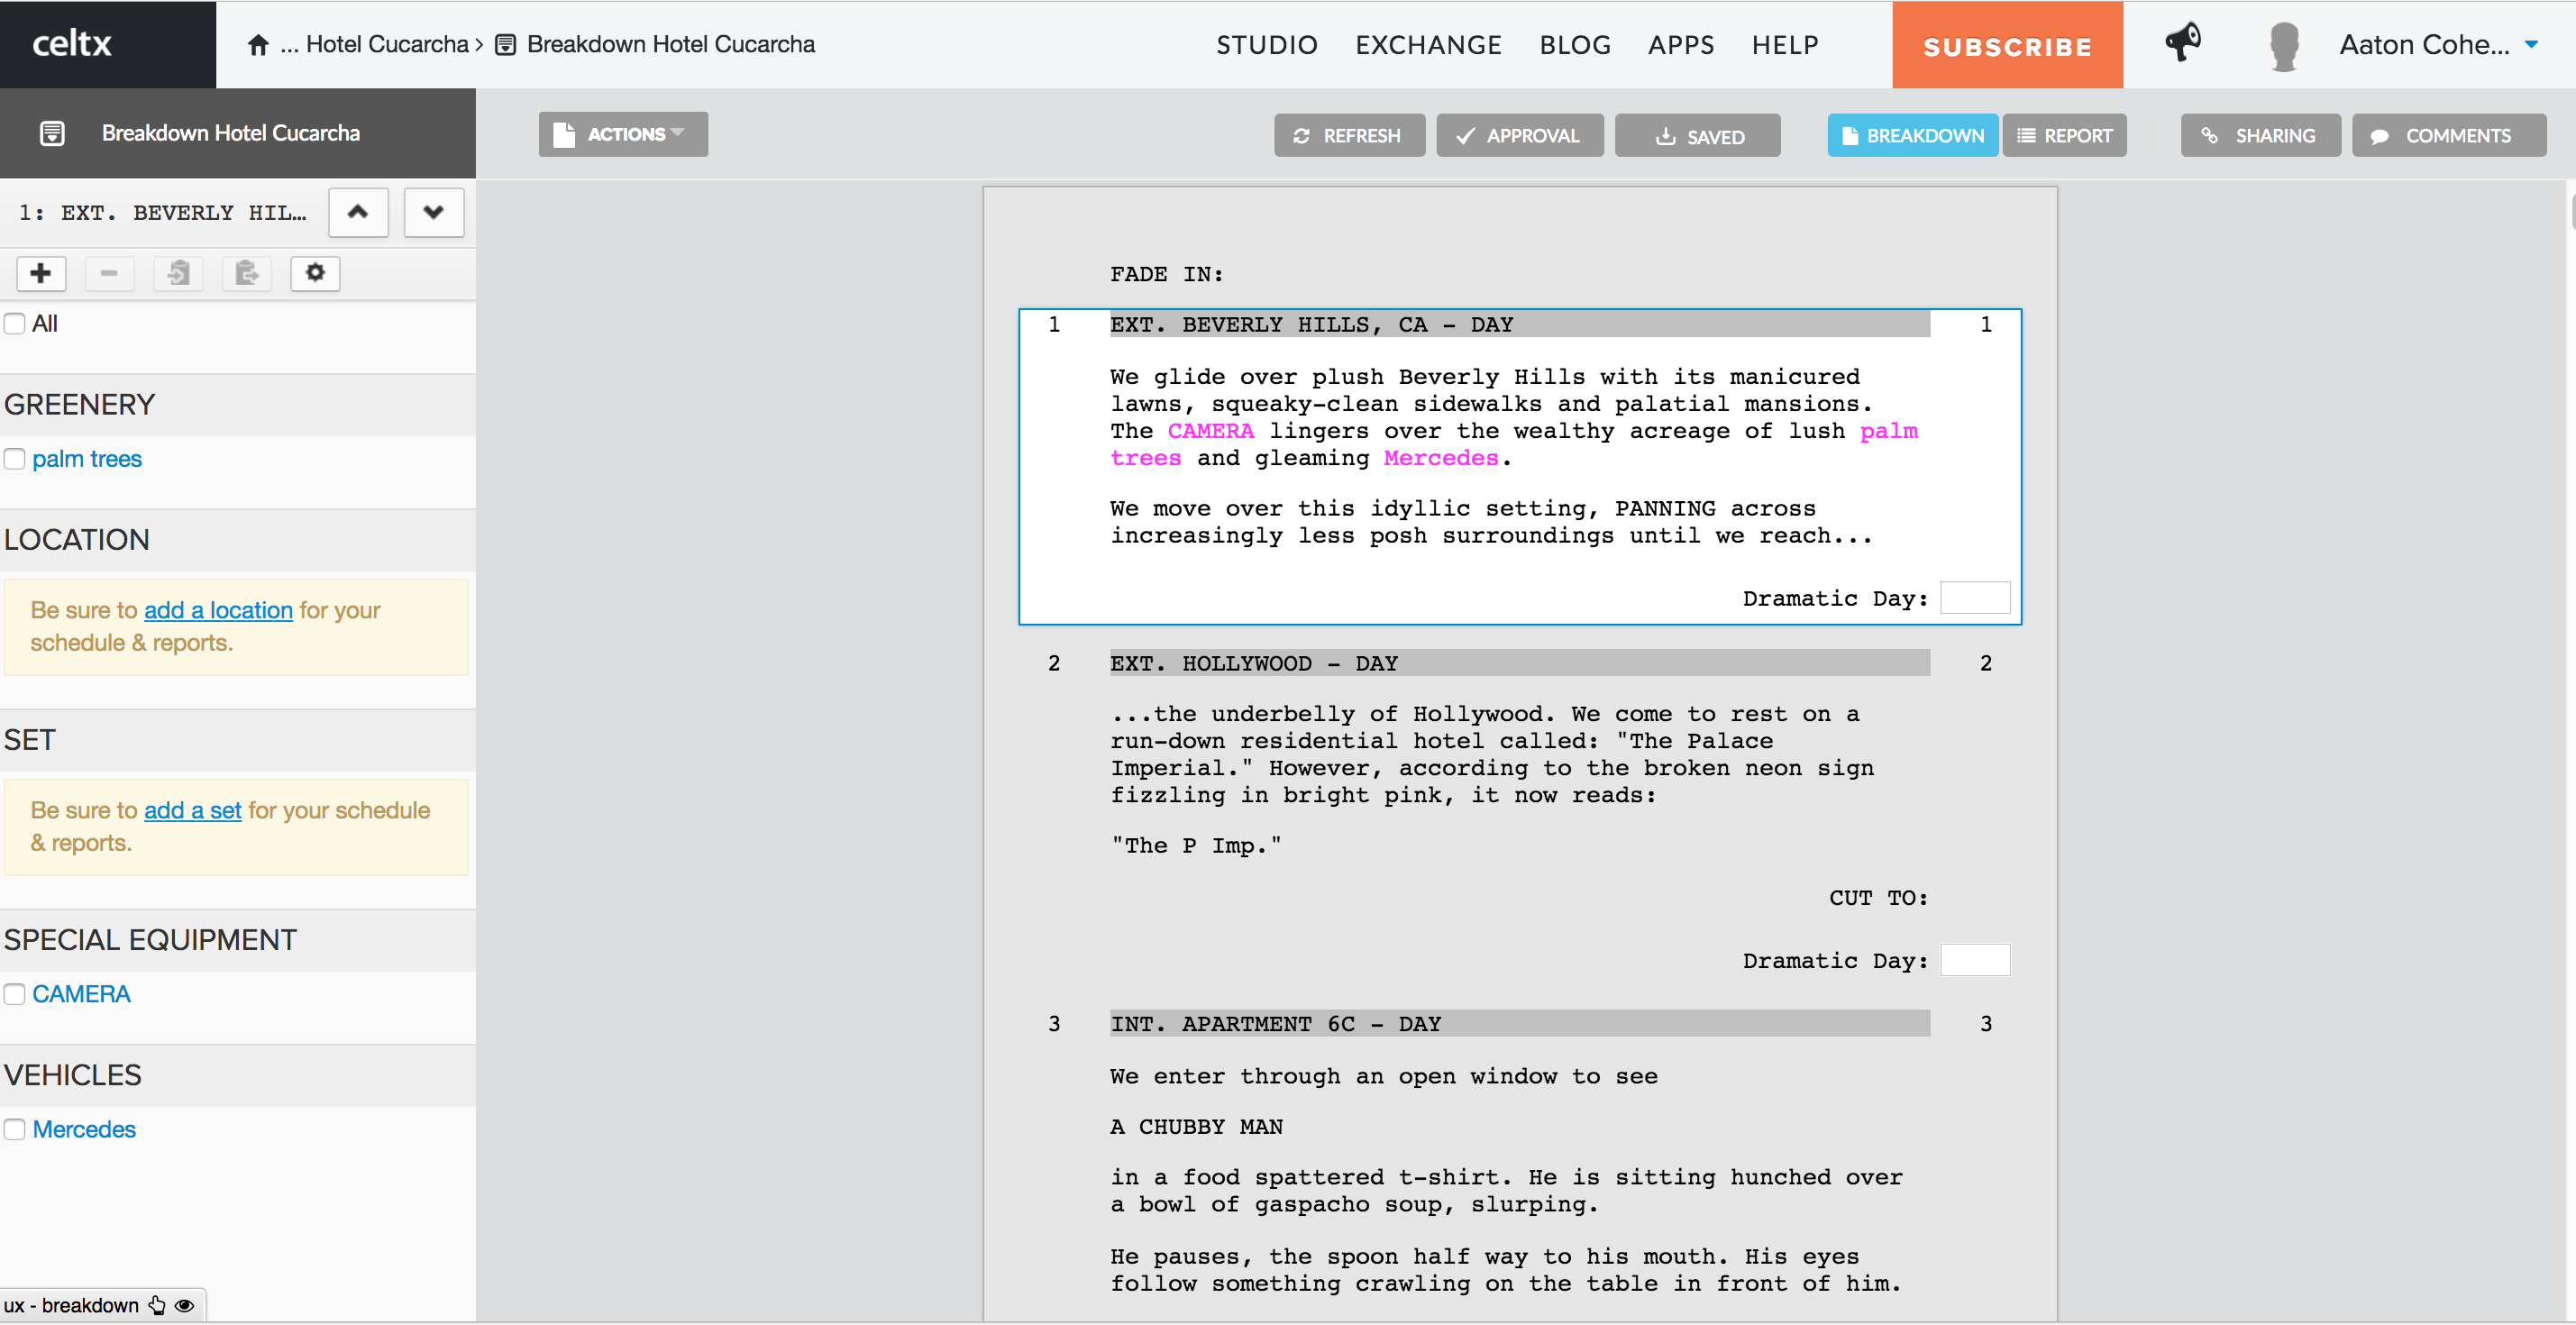Open the Actions dropdown

(x=622, y=133)
